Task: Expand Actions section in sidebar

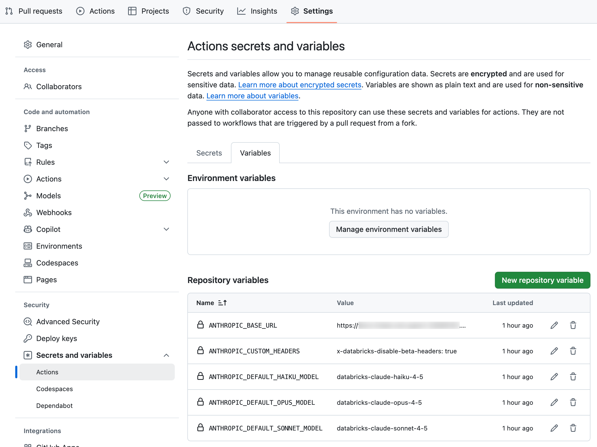Action: 166,179
